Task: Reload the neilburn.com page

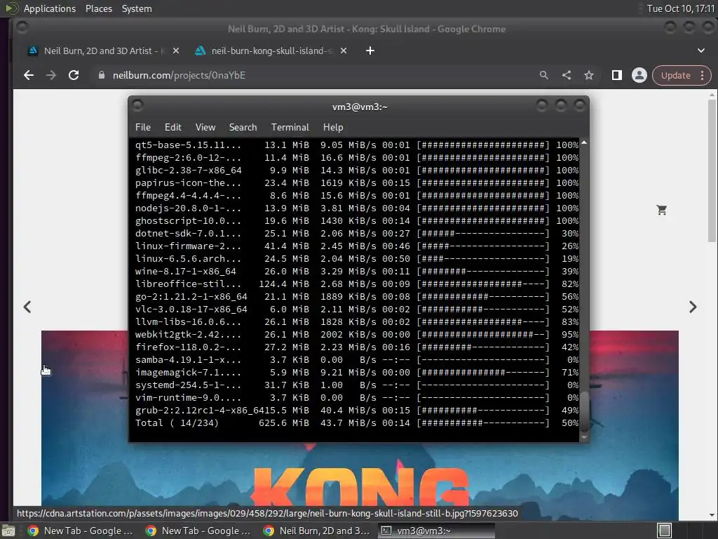Action: click(73, 75)
